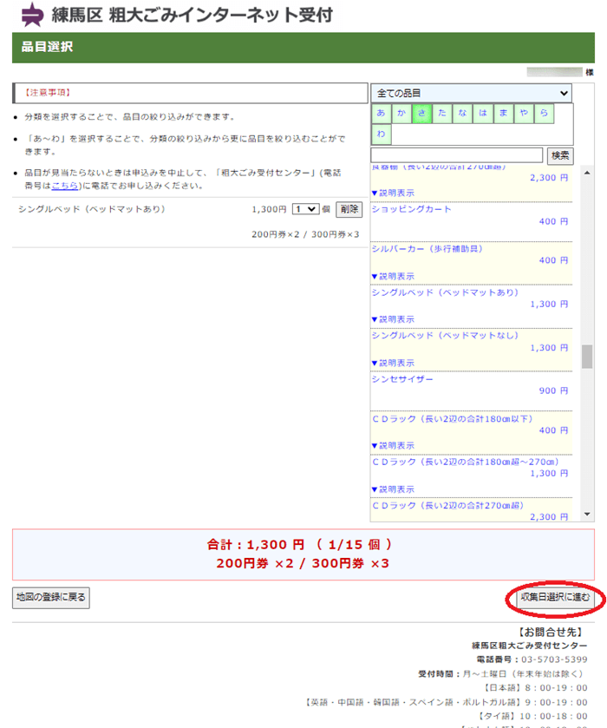
Task: Select ＣＤラック 270cm超 item
Action: click(447, 506)
